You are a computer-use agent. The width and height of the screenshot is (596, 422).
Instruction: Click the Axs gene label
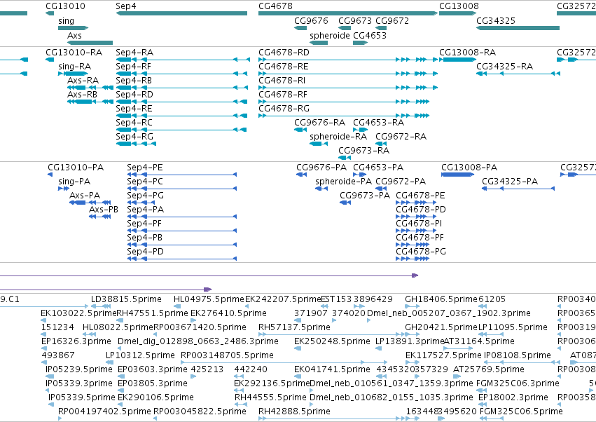point(74,35)
